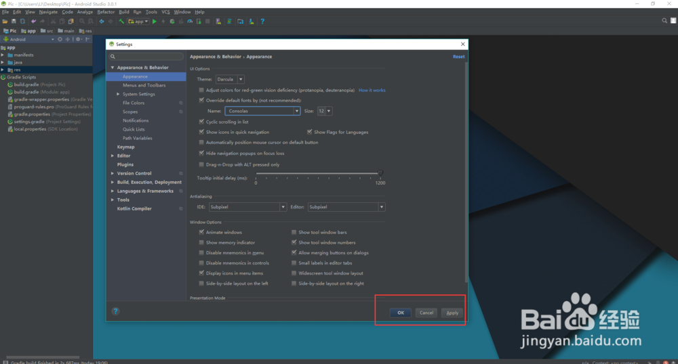Toggle Hide navigation popups on focus loss
This screenshot has height=364, width=678.
(201, 153)
